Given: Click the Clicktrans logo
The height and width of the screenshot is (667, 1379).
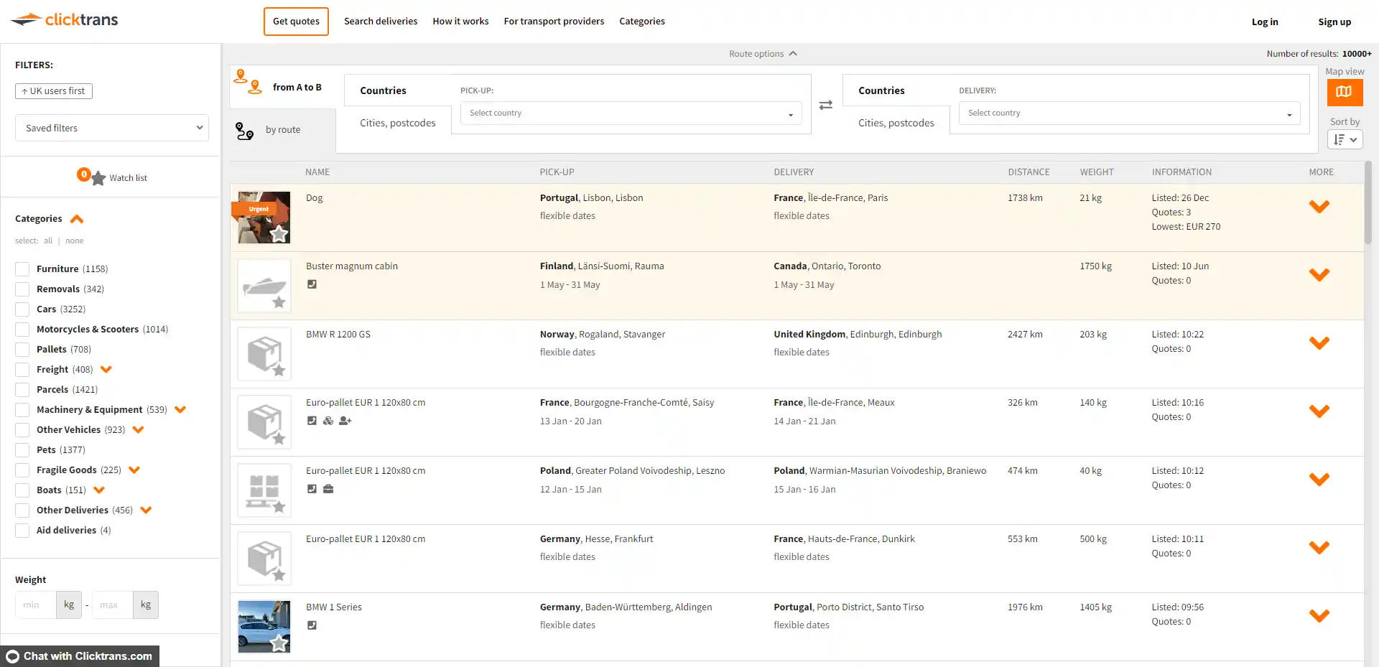Looking at the screenshot, I should (65, 20).
